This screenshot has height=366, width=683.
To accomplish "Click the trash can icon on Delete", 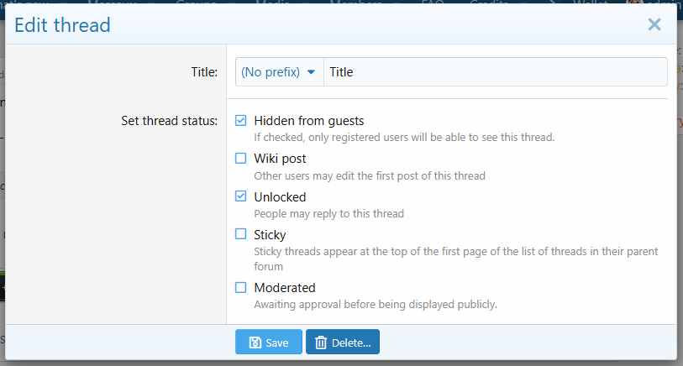I will [321, 342].
